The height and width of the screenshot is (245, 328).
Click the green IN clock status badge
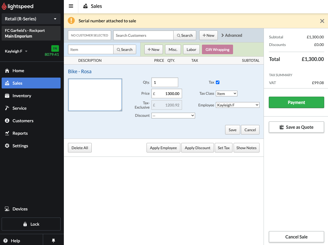pyautogui.click(x=55, y=48)
